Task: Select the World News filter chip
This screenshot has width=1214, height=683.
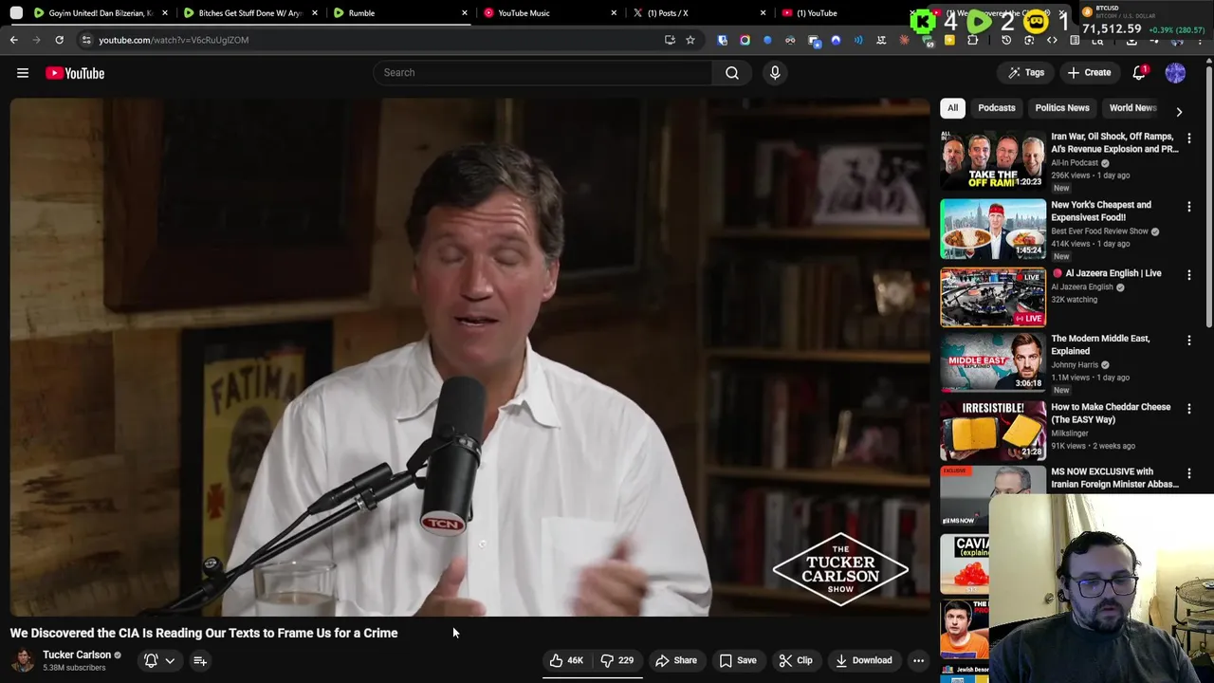Action: (1132, 108)
